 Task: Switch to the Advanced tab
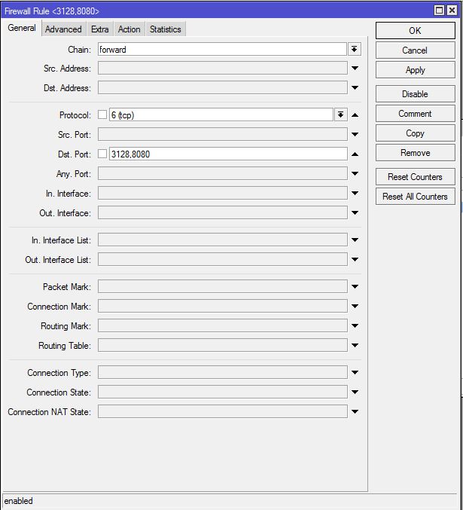(x=63, y=29)
